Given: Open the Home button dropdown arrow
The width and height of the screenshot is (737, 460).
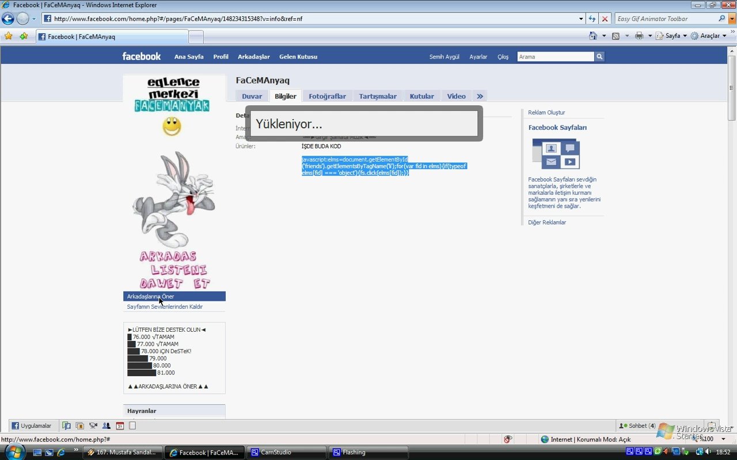Looking at the screenshot, I should point(603,36).
